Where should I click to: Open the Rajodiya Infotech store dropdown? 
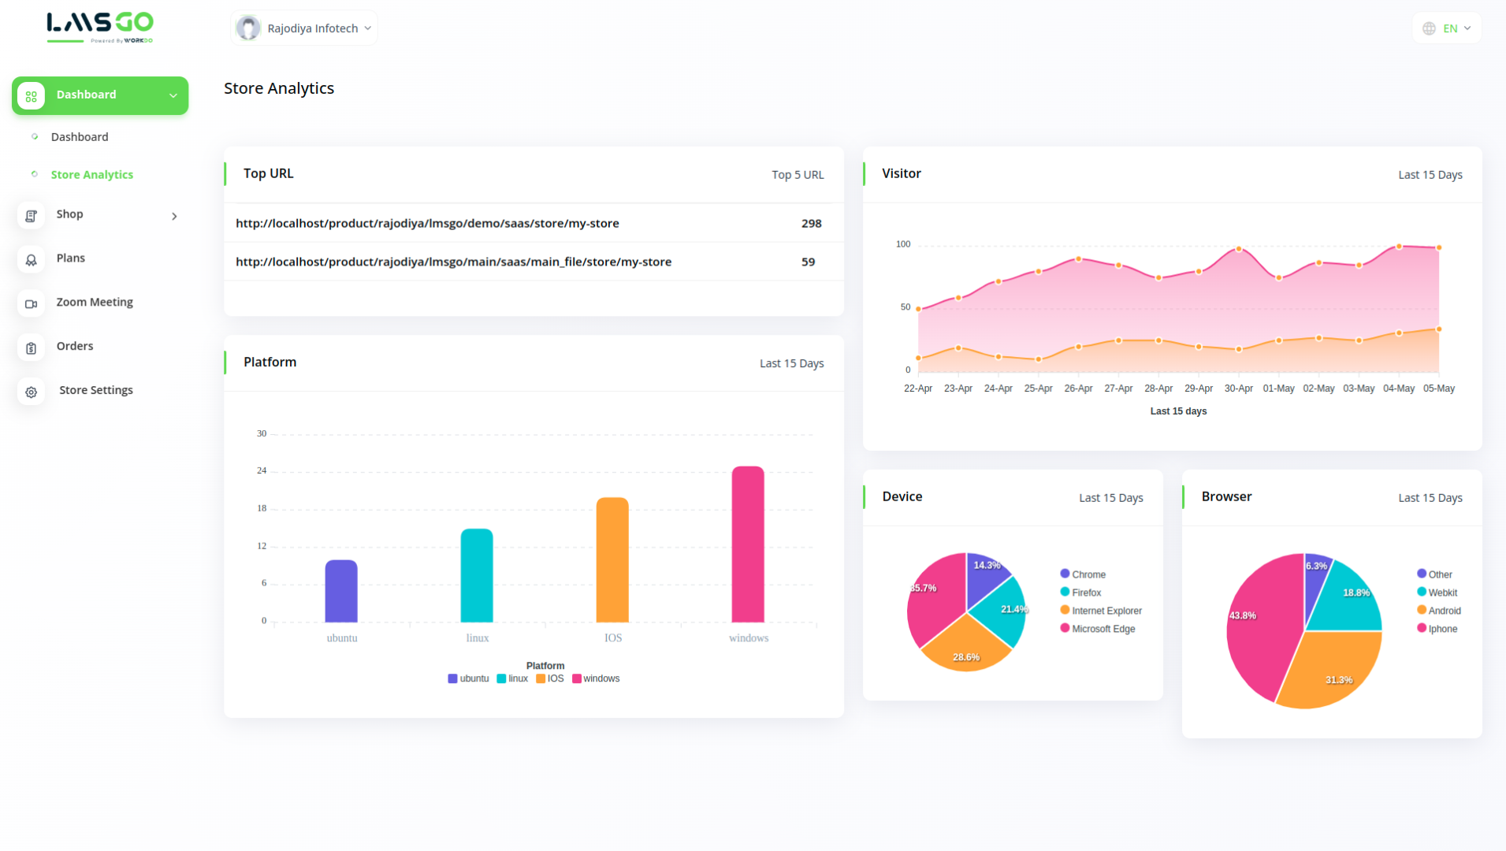pyautogui.click(x=304, y=28)
